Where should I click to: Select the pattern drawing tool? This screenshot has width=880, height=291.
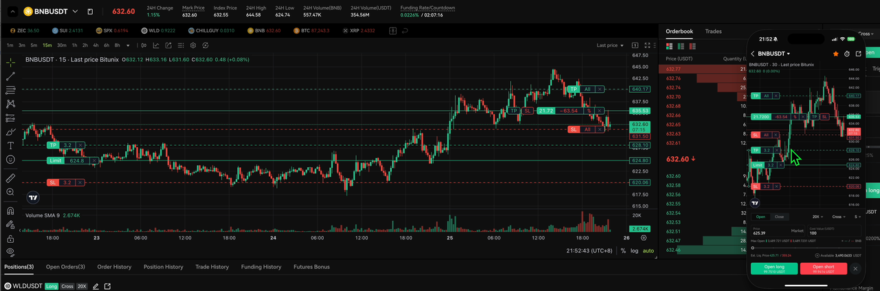coord(10,103)
